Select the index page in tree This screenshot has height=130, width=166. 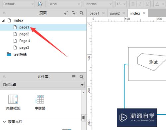coord(18,21)
